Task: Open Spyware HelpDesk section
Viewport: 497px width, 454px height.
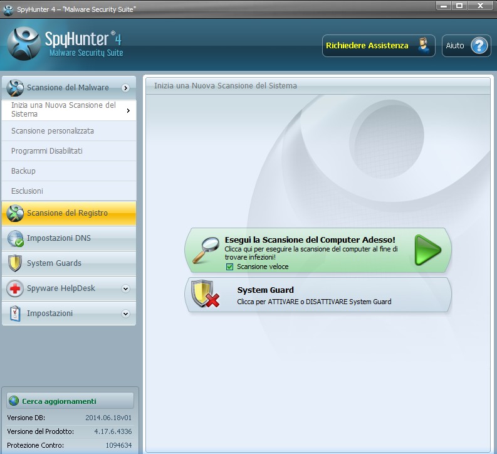Action: tap(69, 288)
